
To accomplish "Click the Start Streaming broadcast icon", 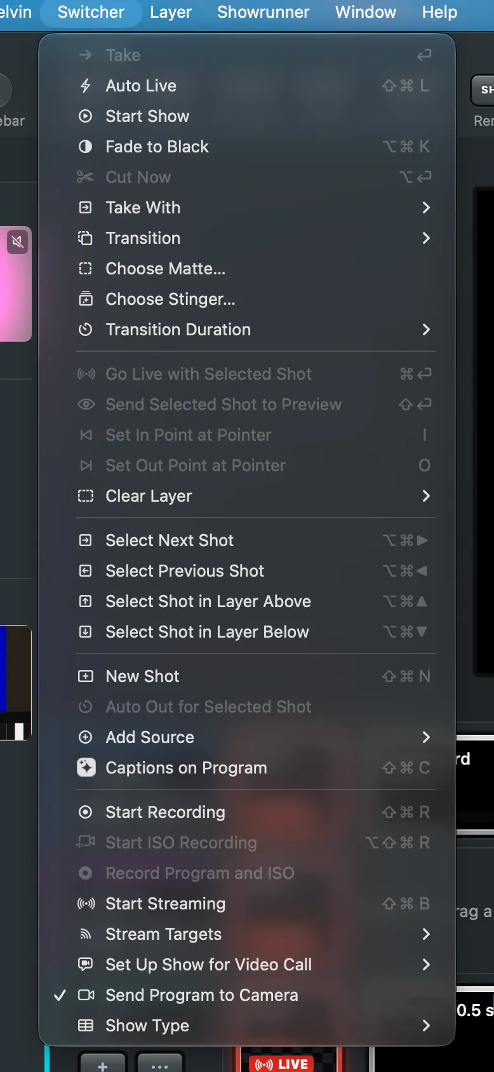I will 86,904.
